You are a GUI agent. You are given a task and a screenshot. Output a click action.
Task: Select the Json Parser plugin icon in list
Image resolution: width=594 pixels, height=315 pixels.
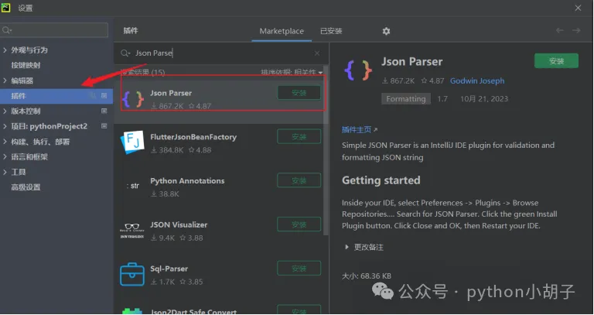click(132, 99)
